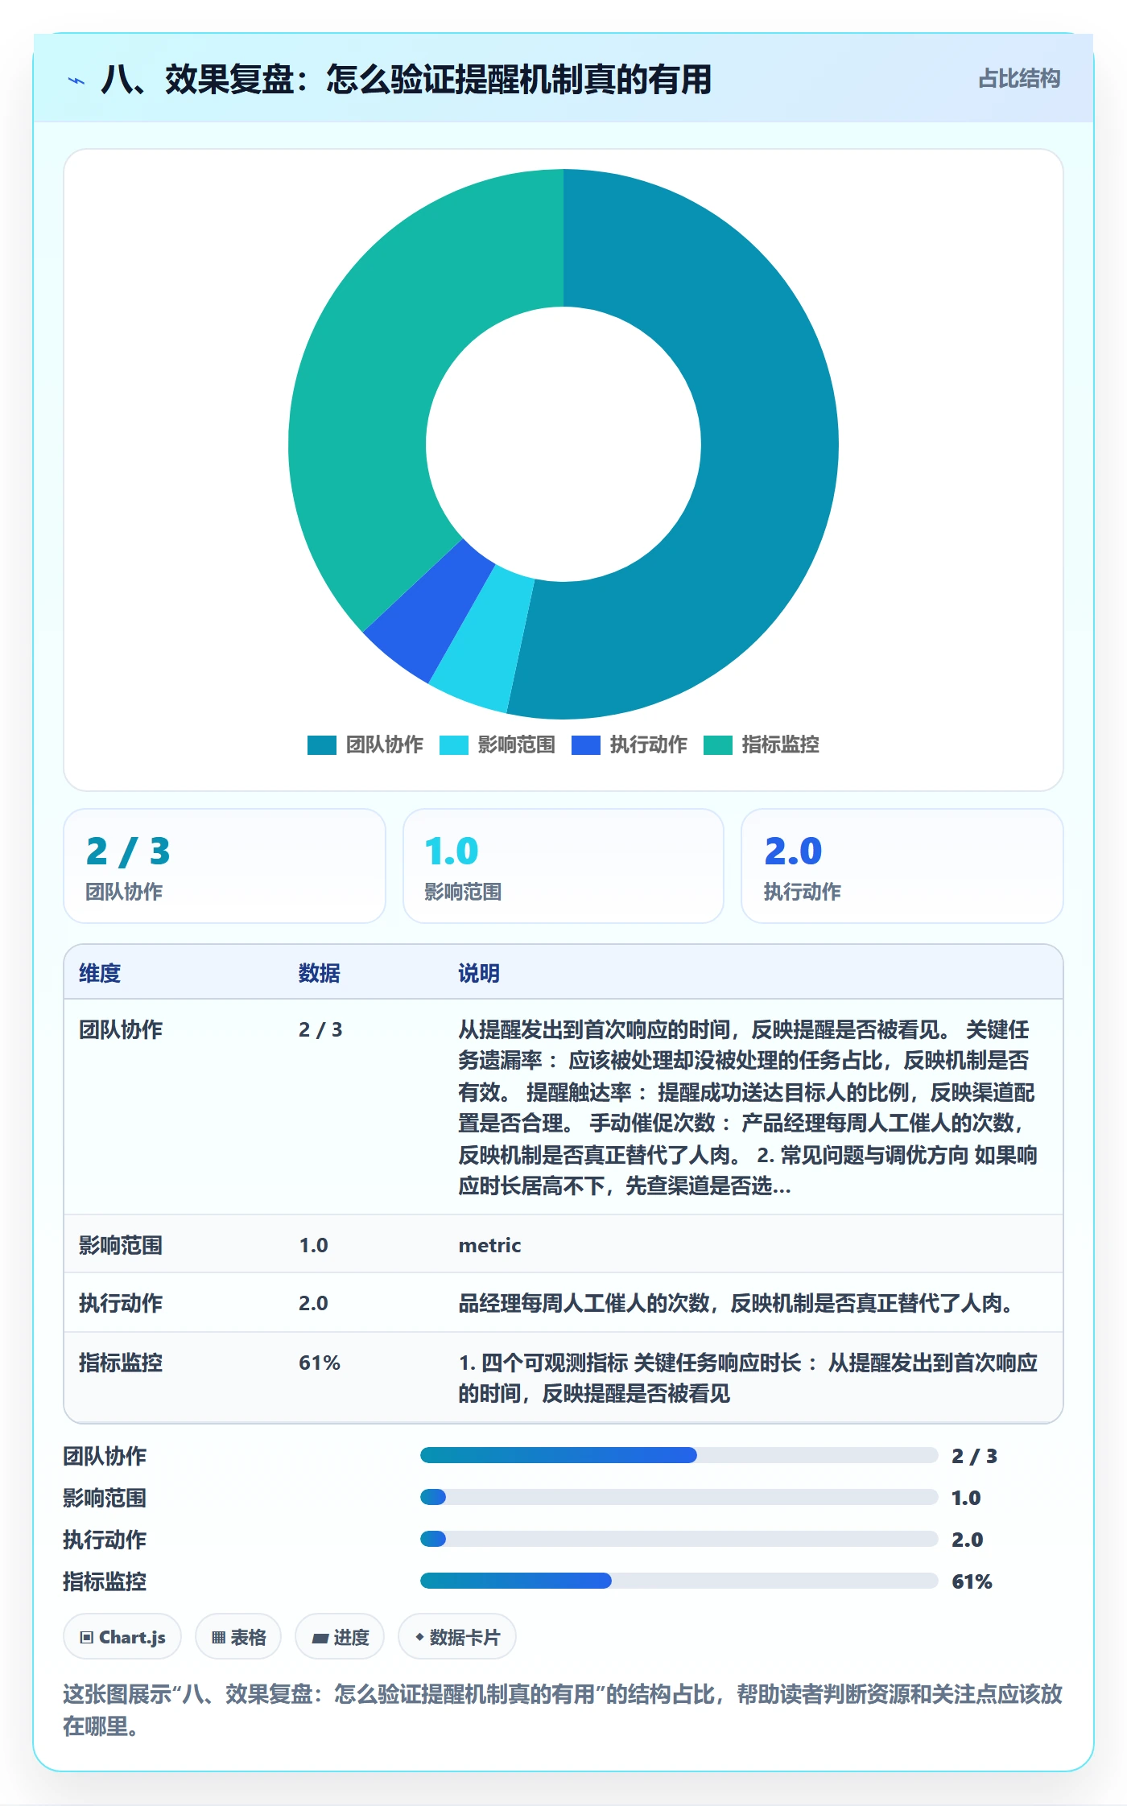Toggle 指标监控 legend entry in chart
Image resolution: width=1127 pixels, height=1806 pixels.
pos(762,745)
